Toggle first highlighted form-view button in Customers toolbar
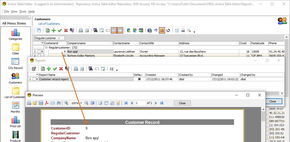Screen dimensions: 290x142 [x=114, y=30]
